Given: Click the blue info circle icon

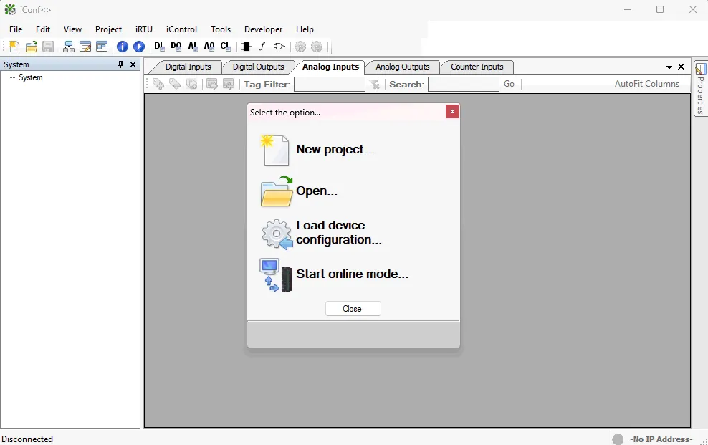Looking at the screenshot, I should point(123,47).
